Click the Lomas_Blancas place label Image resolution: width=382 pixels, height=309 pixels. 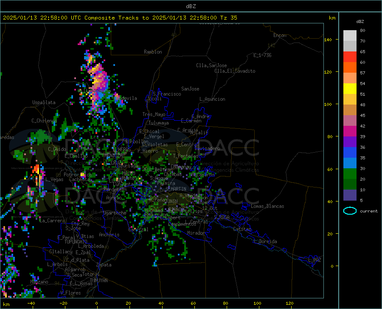(x=267, y=206)
